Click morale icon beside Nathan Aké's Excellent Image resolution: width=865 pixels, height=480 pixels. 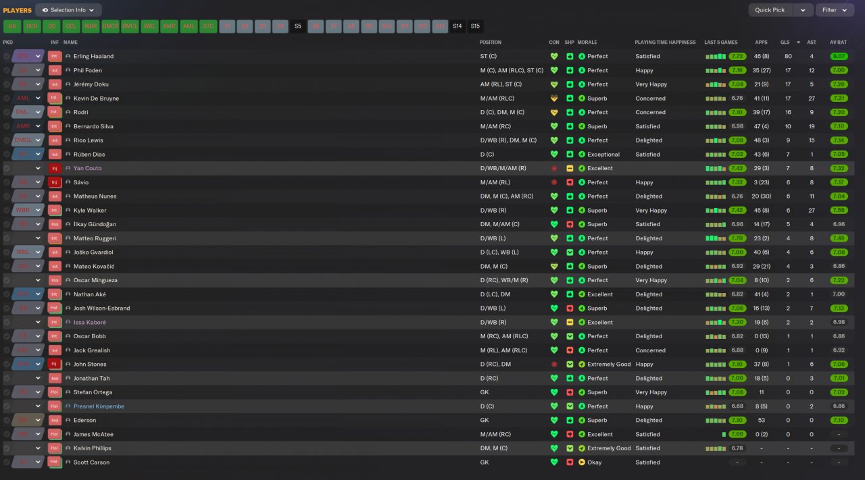pyautogui.click(x=582, y=294)
